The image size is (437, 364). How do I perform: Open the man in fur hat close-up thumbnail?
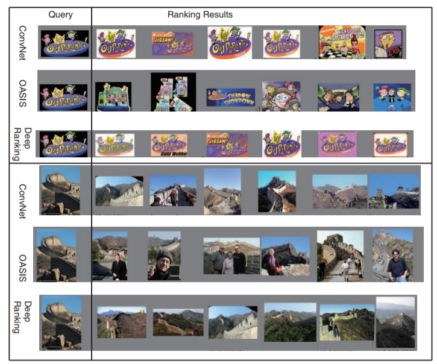coord(164,256)
